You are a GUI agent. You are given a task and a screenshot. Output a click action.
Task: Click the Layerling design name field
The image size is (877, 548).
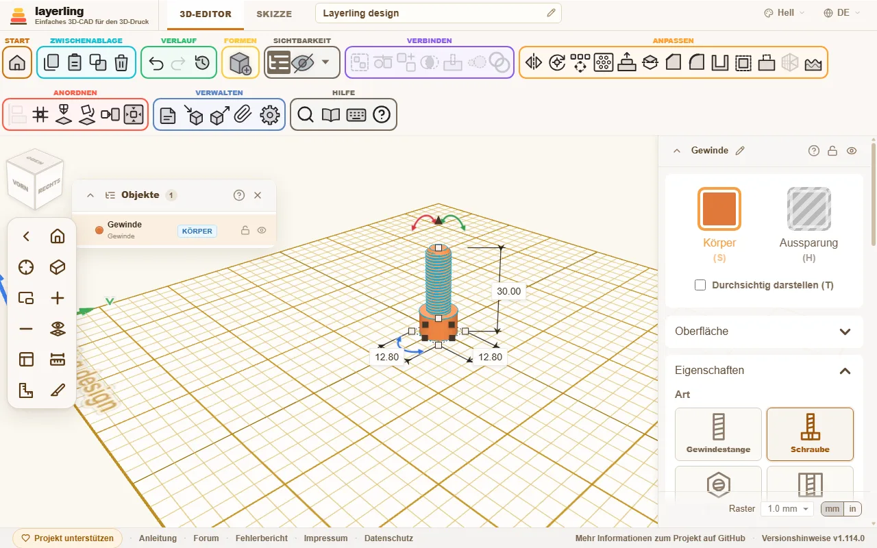click(438, 13)
